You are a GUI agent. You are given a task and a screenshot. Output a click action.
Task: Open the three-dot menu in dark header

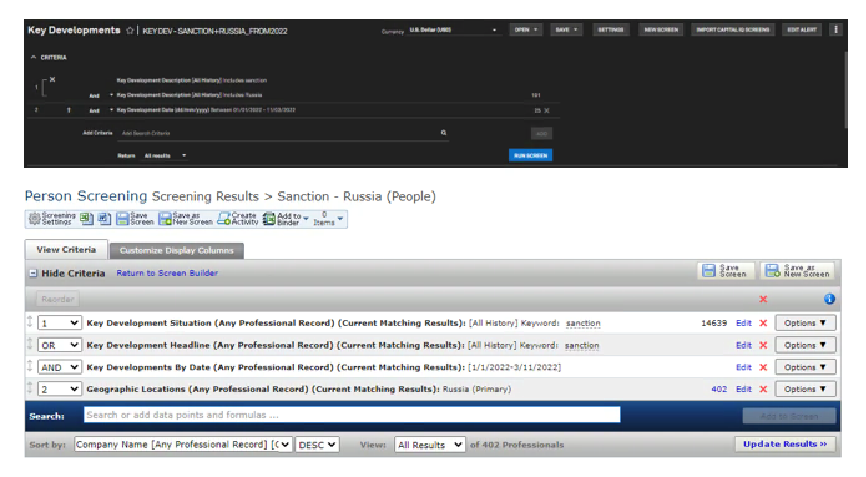[x=835, y=29]
